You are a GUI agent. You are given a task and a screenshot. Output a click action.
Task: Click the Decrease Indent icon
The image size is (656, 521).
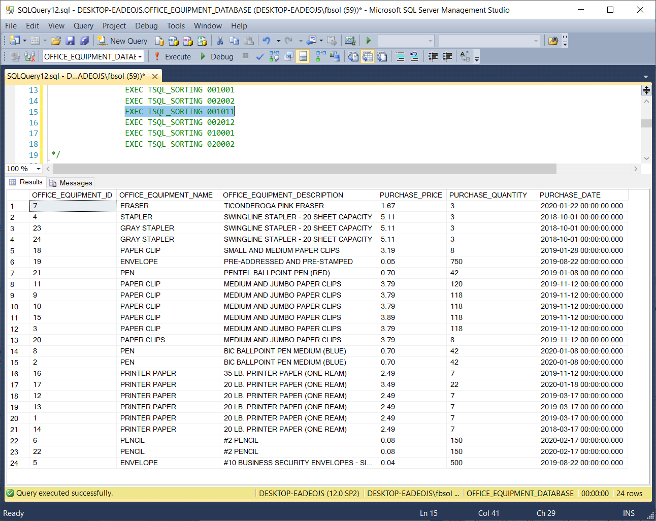pyautogui.click(x=433, y=57)
